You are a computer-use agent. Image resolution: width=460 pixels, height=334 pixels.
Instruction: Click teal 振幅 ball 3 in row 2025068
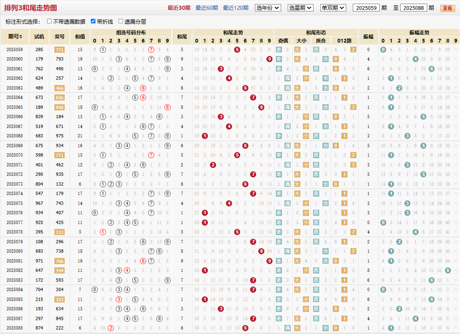pos(407,136)
